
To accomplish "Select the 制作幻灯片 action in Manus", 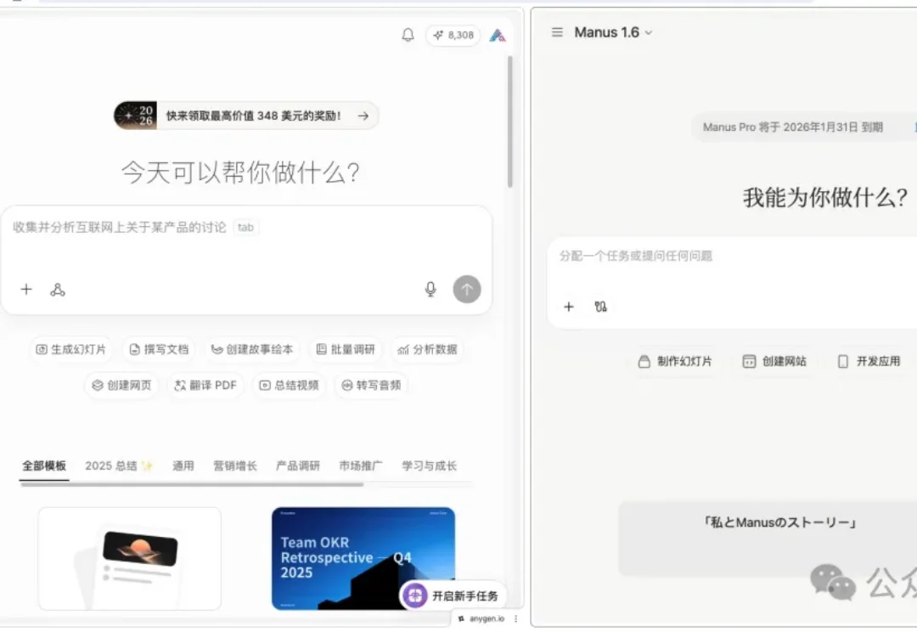I will coord(675,361).
